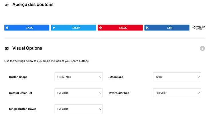Click the Facebook icon on share button
The width and height of the screenshot is (209, 117).
pos(7,28)
